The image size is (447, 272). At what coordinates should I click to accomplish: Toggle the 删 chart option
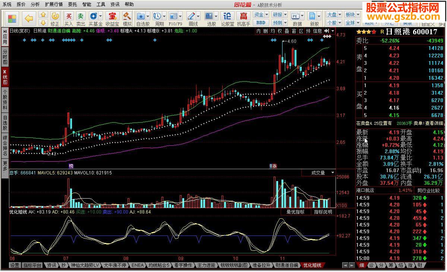tap(265, 31)
